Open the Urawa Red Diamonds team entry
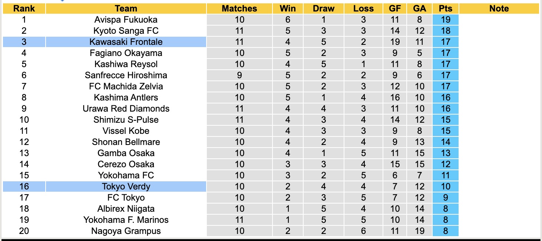This screenshot has width=542, height=241. tap(126, 109)
